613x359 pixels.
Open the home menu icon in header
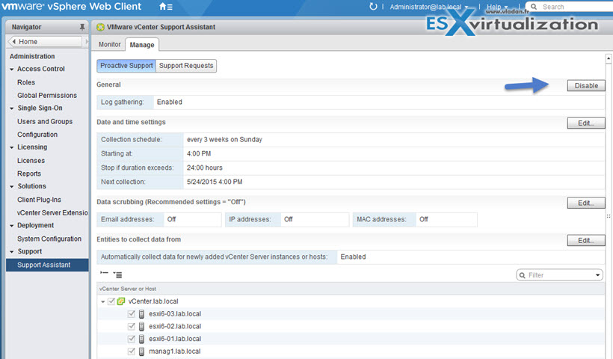point(166,7)
